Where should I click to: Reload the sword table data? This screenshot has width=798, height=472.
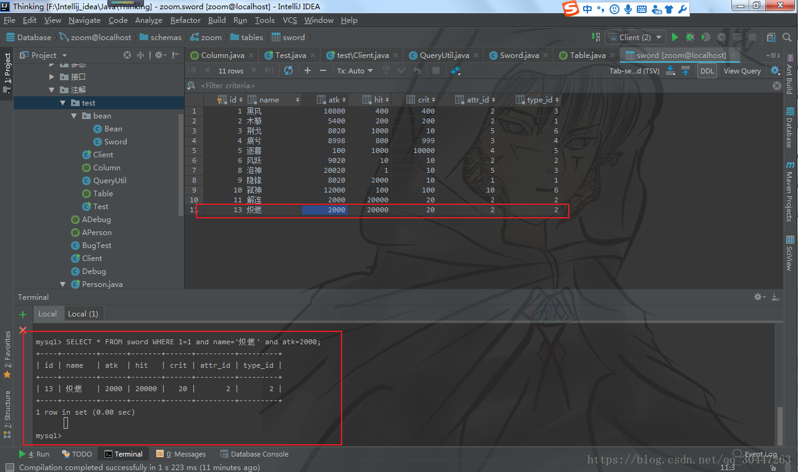click(288, 70)
